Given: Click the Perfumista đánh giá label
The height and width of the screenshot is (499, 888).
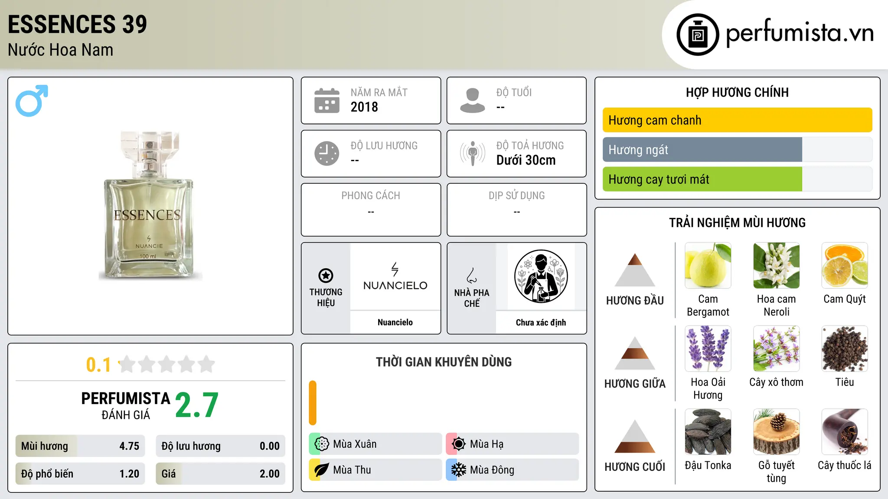Looking at the screenshot, I should pyautogui.click(x=126, y=405).
